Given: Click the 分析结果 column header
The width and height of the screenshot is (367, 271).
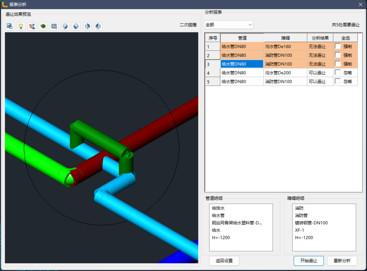Looking at the screenshot, I should click(320, 38).
